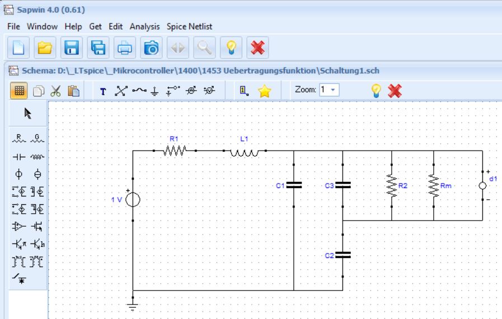Click the Save All stacked floppies icon

click(x=98, y=48)
